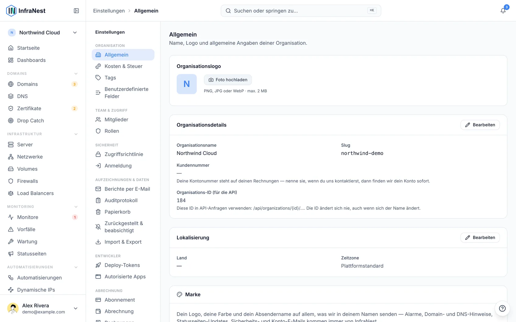Click the Startseite home icon
This screenshot has width=516, height=322.
(x=11, y=48)
